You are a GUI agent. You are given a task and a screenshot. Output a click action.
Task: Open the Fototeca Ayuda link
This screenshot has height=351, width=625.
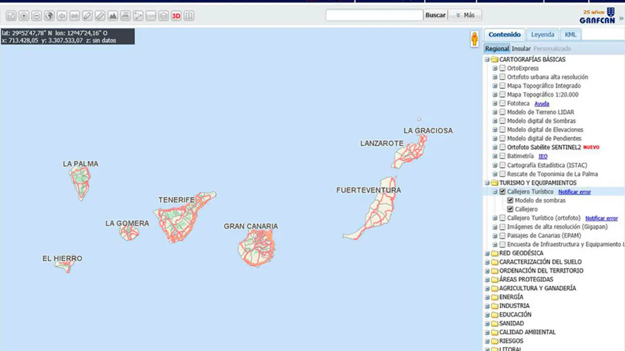click(x=542, y=104)
